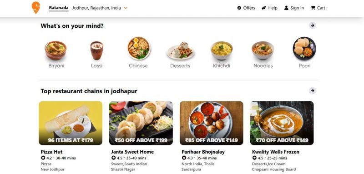Viewport: 364px width, 174px height.
Task: Go to Offers menu item
Action: [249, 8]
